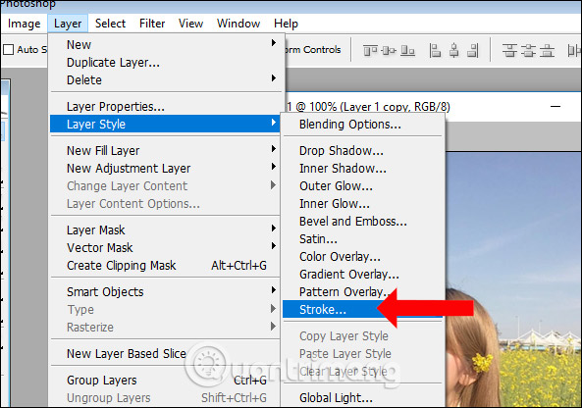This screenshot has width=582, height=408.
Task: Choose Inner Shadow layer style
Action: click(x=363, y=169)
